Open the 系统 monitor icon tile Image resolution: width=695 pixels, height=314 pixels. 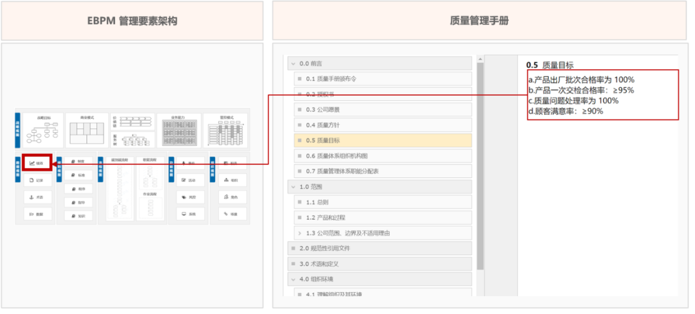[189, 214]
